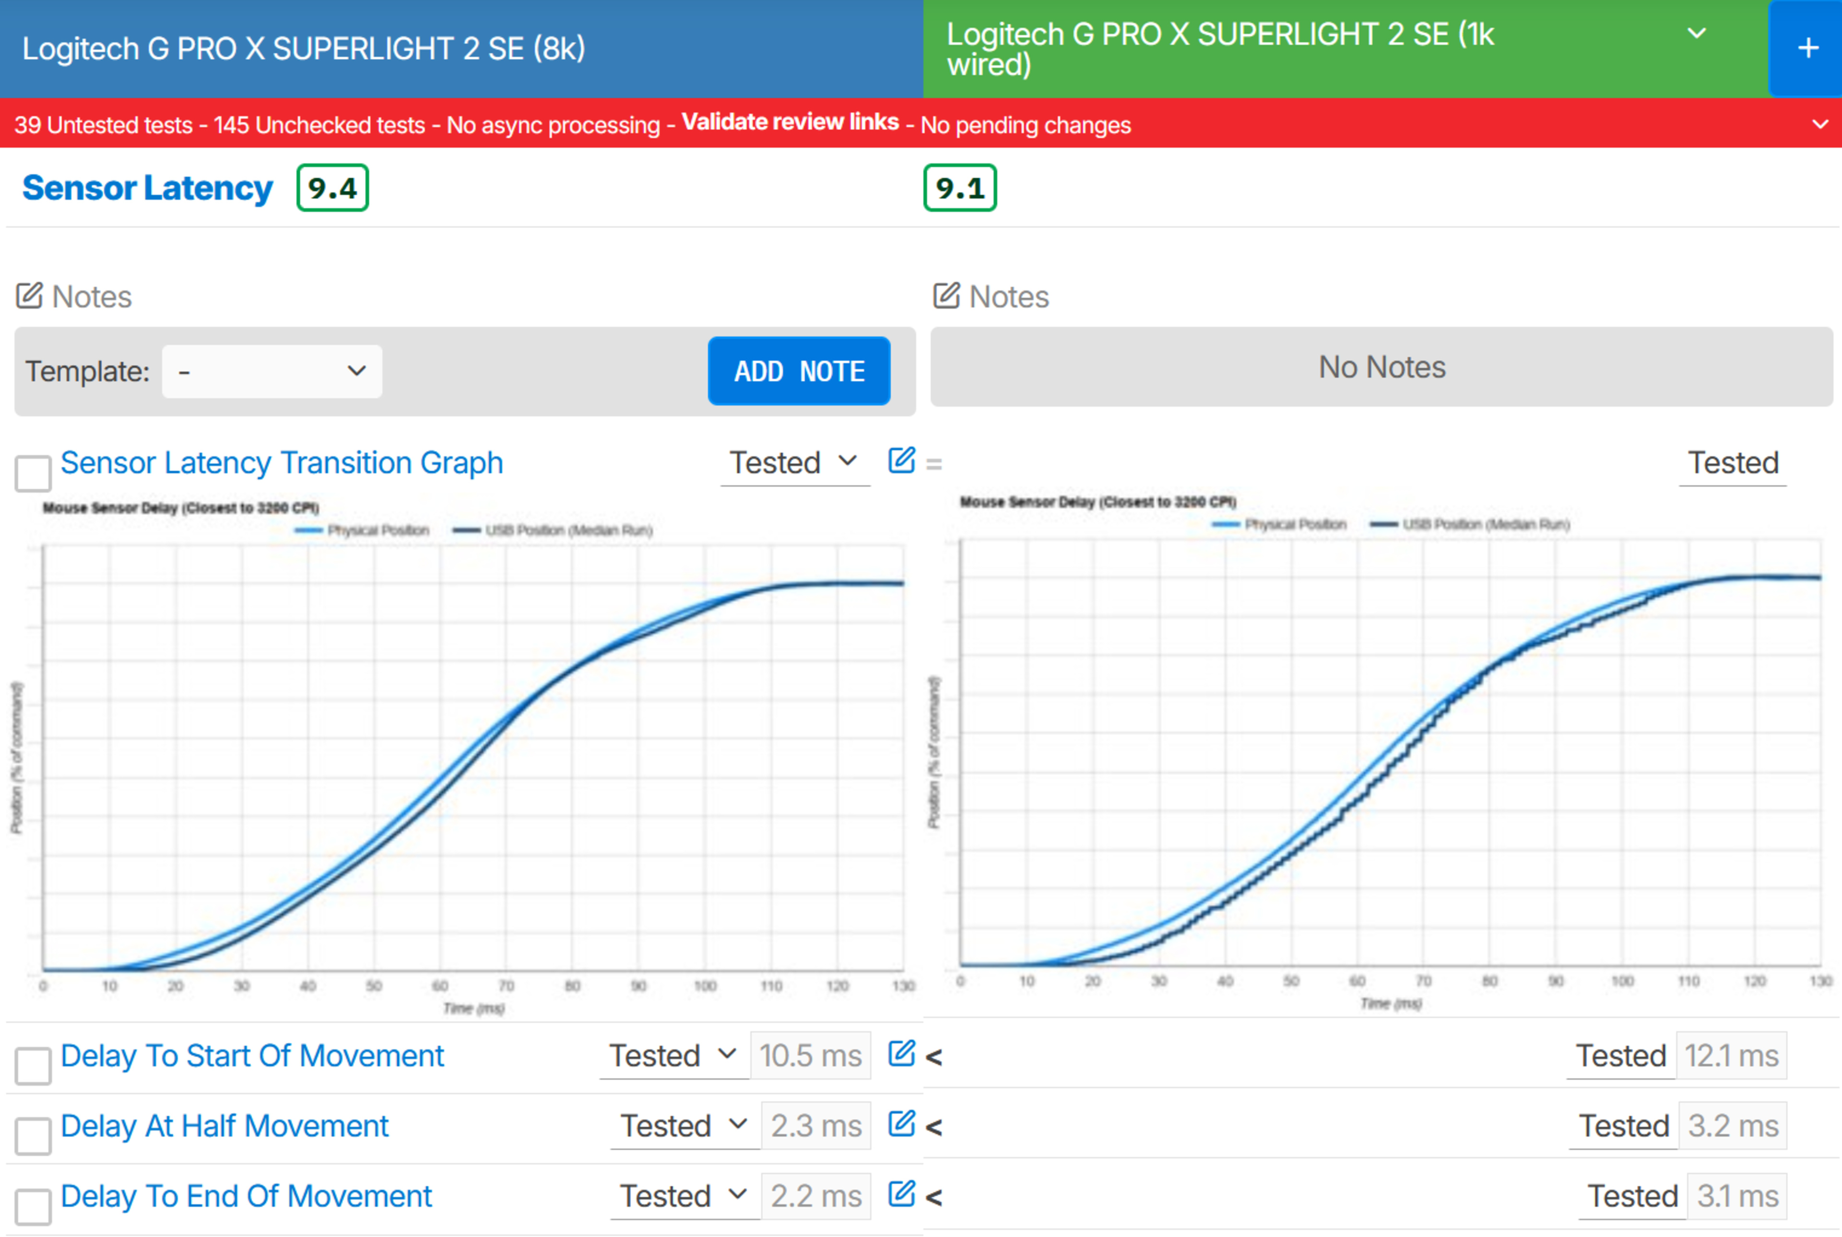Check the Delay To Start Of Movement checkbox
Screen dimensions: 1842x1237
click(33, 1066)
